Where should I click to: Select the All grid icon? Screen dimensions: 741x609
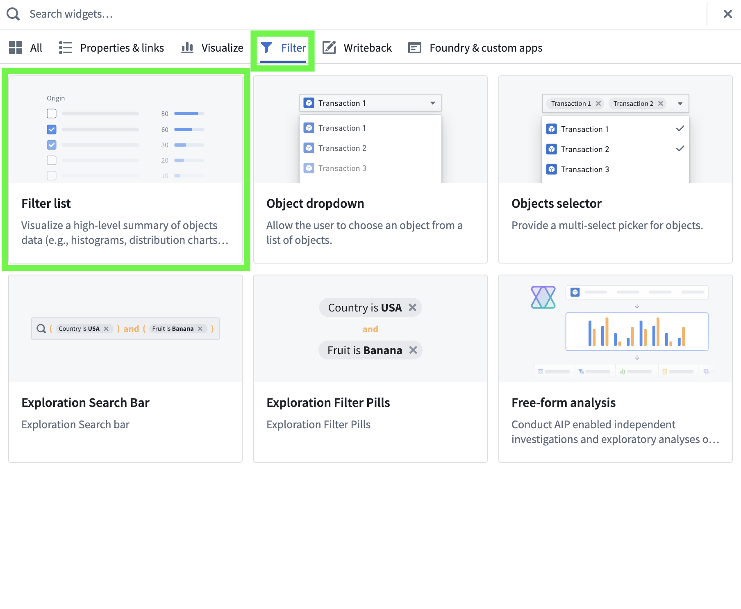(16, 48)
